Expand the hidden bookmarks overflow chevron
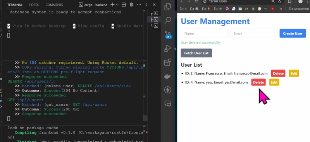 281,9
